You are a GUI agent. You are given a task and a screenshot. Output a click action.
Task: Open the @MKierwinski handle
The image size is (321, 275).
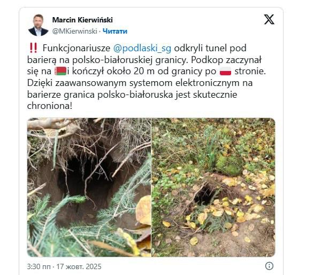[x=75, y=32]
